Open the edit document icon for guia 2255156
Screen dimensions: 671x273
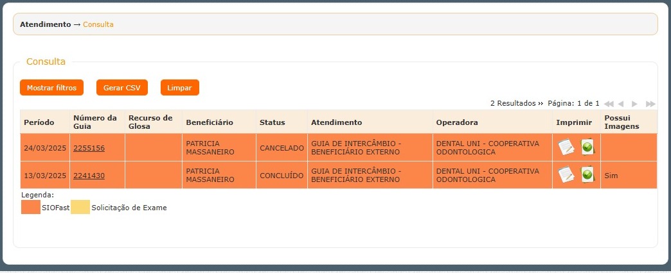tap(566, 147)
